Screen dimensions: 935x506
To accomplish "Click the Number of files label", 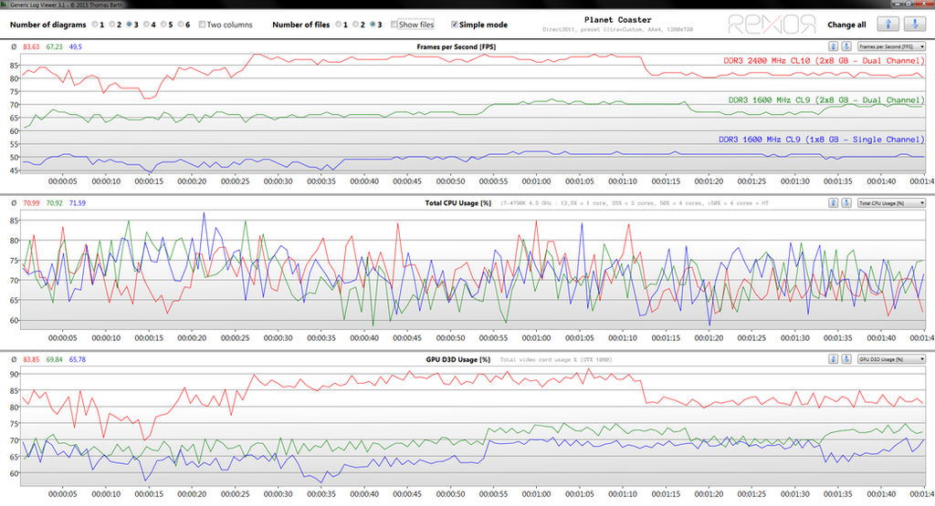I will click(x=300, y=25).
